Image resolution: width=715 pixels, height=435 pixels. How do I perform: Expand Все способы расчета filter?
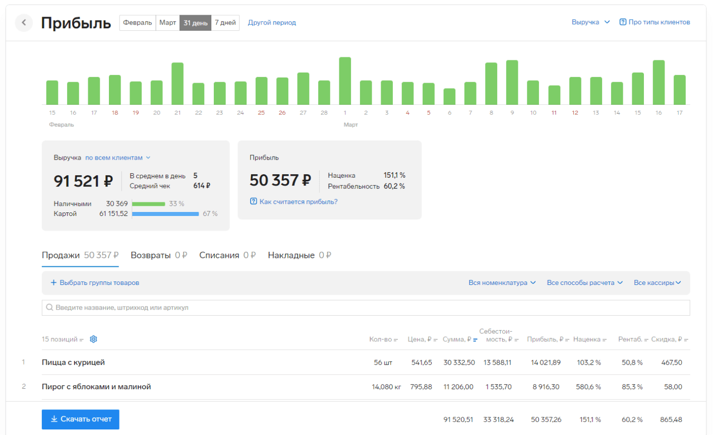(585, 282)
